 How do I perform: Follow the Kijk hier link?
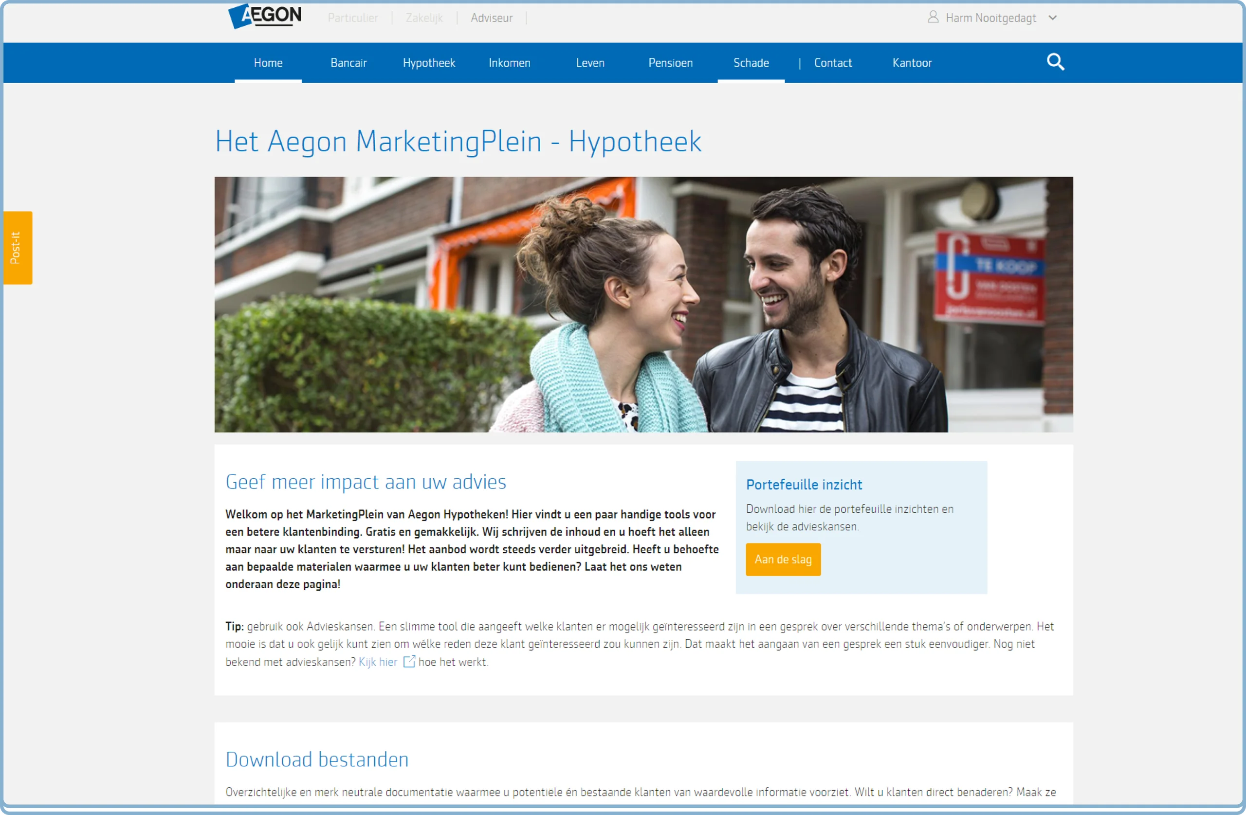coord(378,662)
